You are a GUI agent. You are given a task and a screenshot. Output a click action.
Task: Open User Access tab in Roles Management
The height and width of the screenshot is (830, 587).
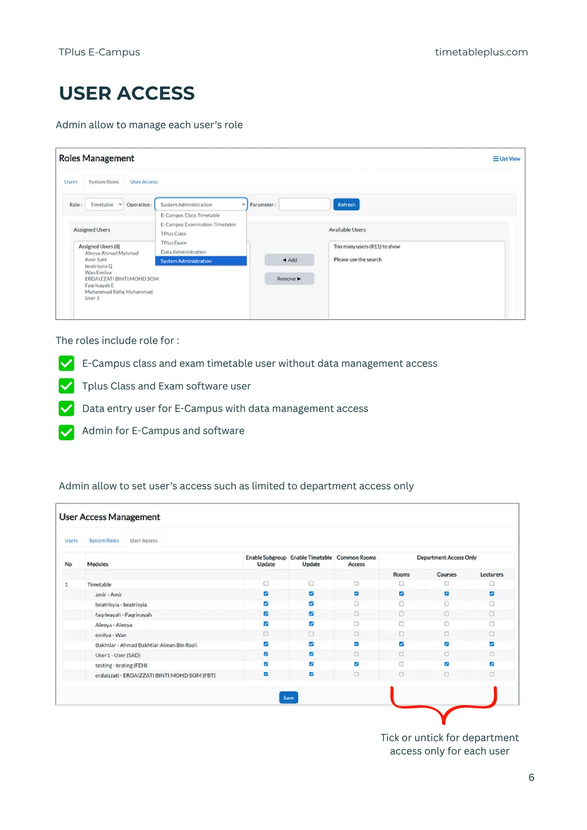click(x=144, y=182)
